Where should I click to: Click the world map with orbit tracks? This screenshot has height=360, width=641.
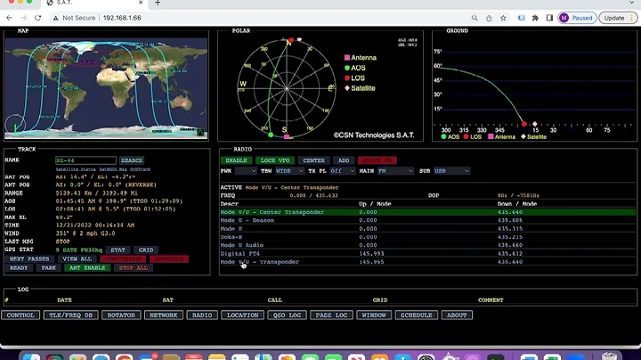point(106,88)
